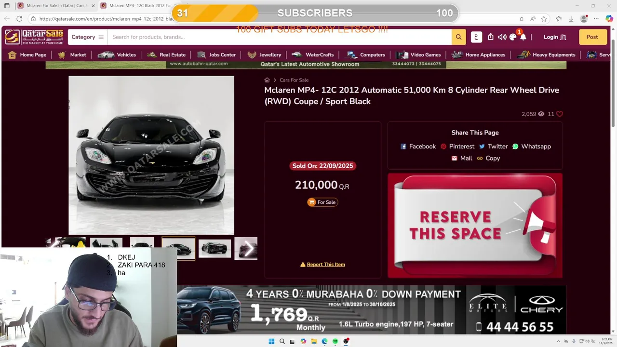617x347 pixels.
Task: Click the gallery next arrow
Action: pos(248,249)
